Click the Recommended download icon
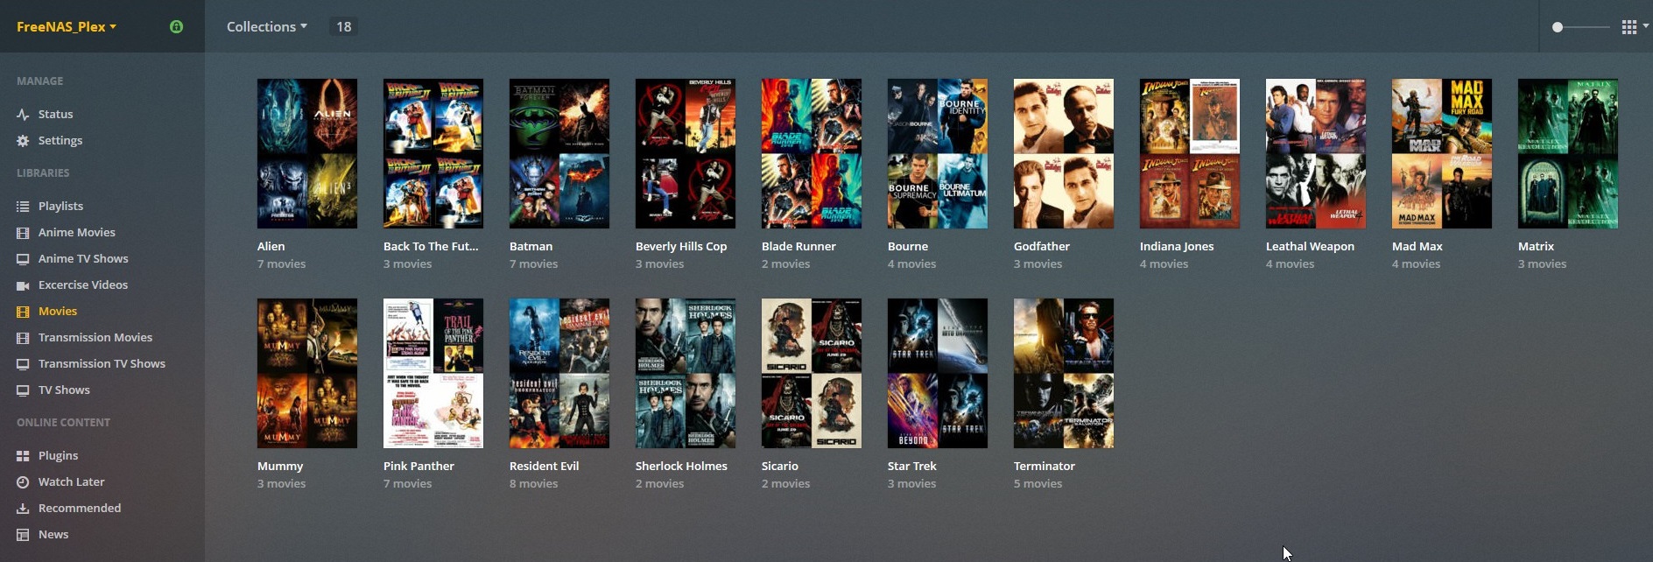1653x562 pixels. [x=23, y=508]
